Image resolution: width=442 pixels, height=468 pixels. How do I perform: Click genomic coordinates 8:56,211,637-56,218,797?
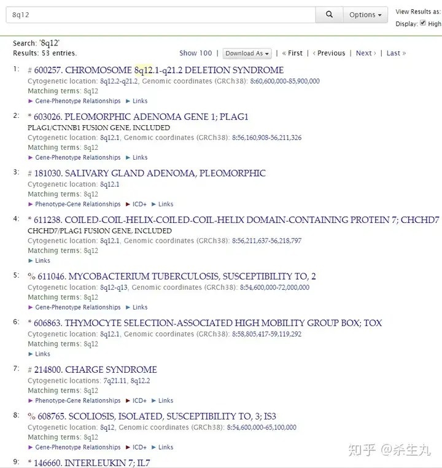[x=266, y=241]
